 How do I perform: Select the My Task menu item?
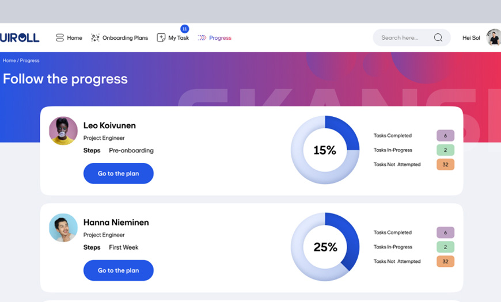pos(179,38)
